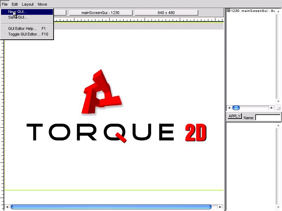
Task: Click the canvas horizontal scrollbar right arrow
Action: click(220, 207)
